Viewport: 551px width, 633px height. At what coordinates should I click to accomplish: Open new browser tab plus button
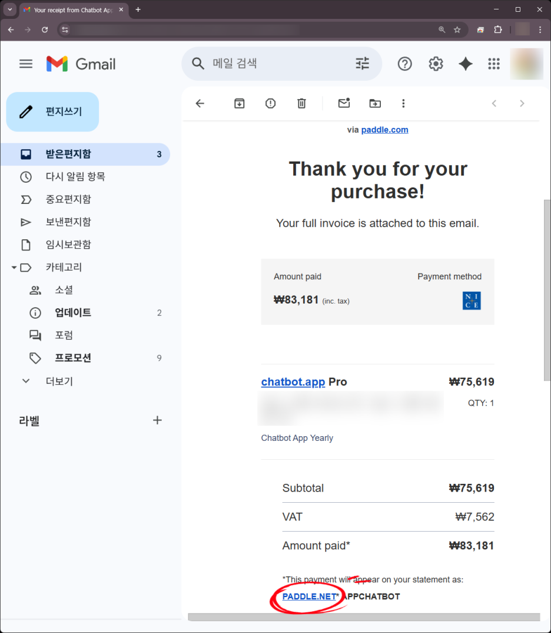point(138,9)
